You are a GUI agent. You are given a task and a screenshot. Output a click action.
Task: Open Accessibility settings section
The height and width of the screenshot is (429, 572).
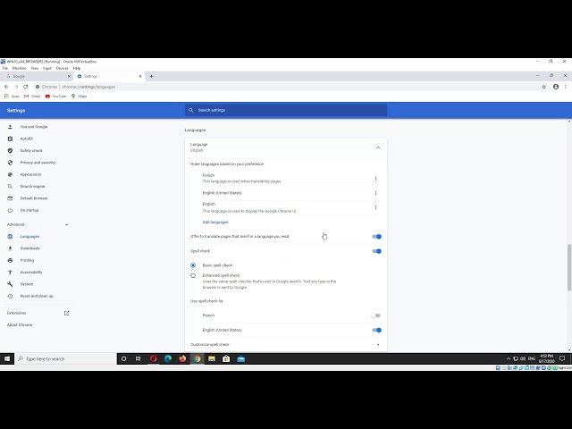point(31,272)
